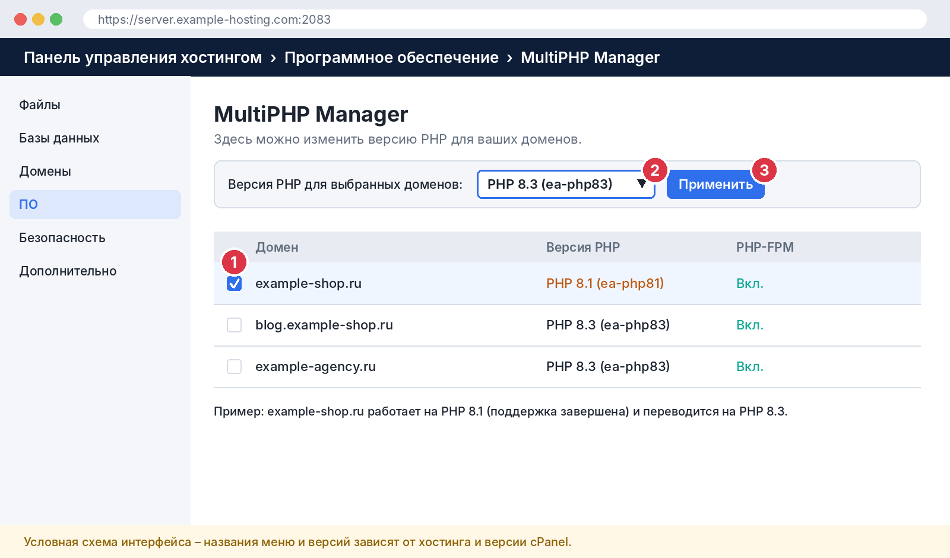The width and height of the screenshot is (950, 558).
Task: Go to Панель управления хостингом breadcrumb
Action: (x=142, y=58)
